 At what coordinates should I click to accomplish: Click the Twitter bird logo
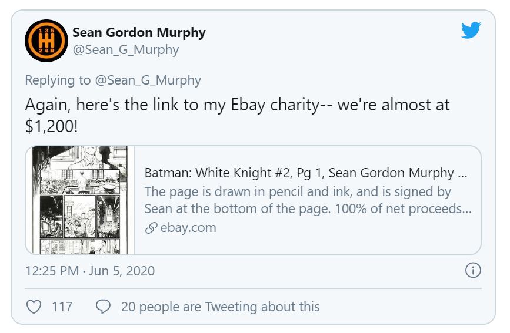point(471,31)
